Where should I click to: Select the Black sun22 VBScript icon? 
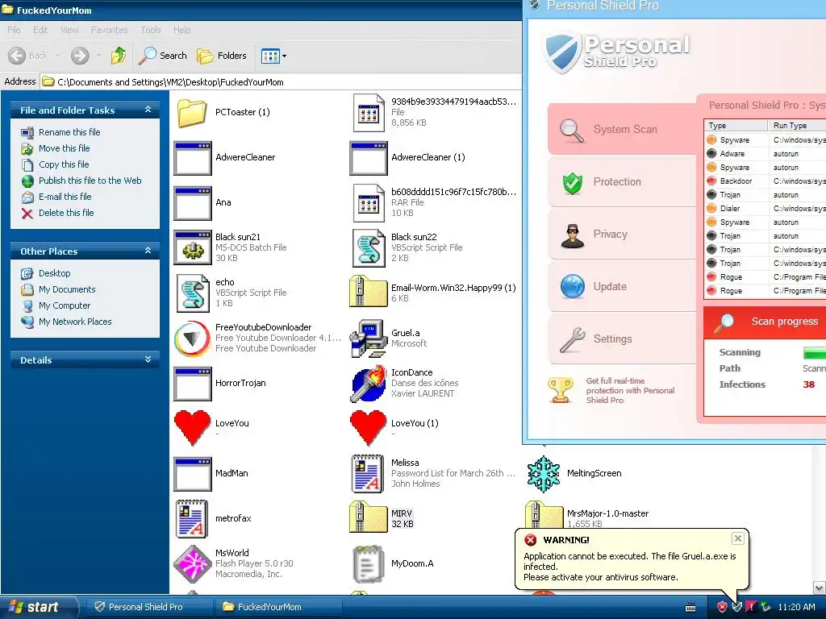pos(369,248)
